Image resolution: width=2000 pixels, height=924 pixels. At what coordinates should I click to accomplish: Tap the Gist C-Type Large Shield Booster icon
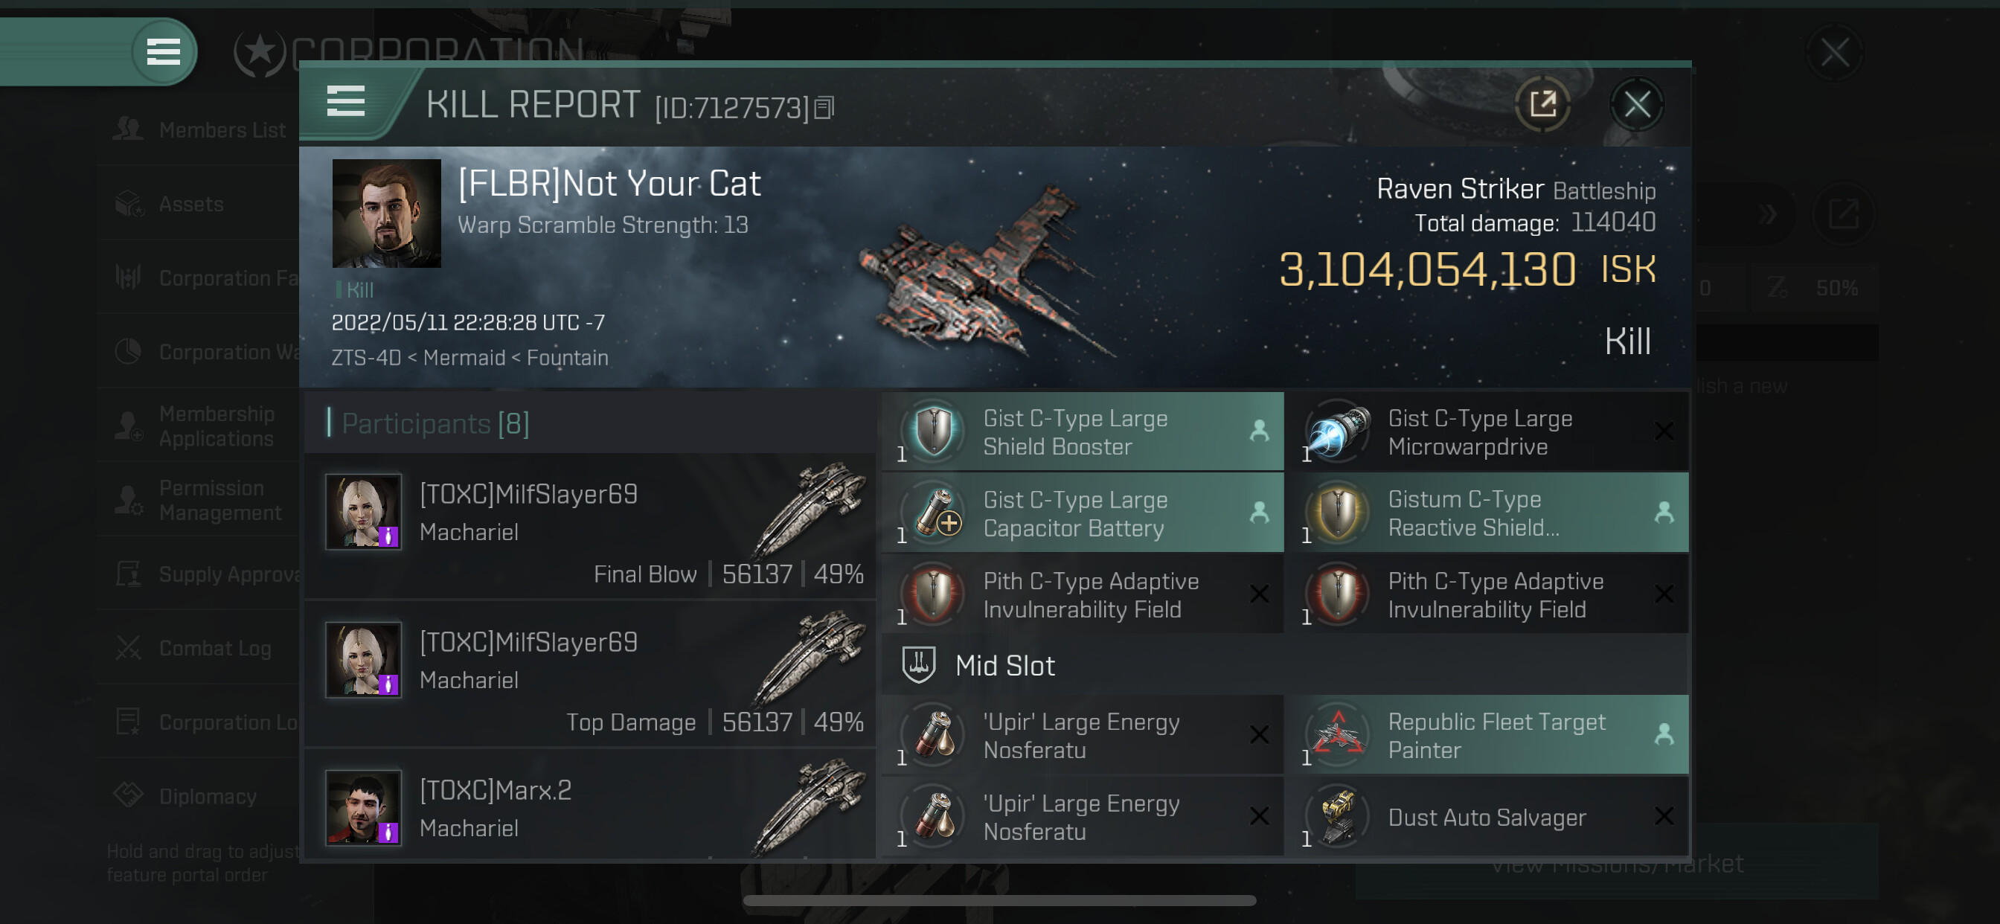click(934, 431)
